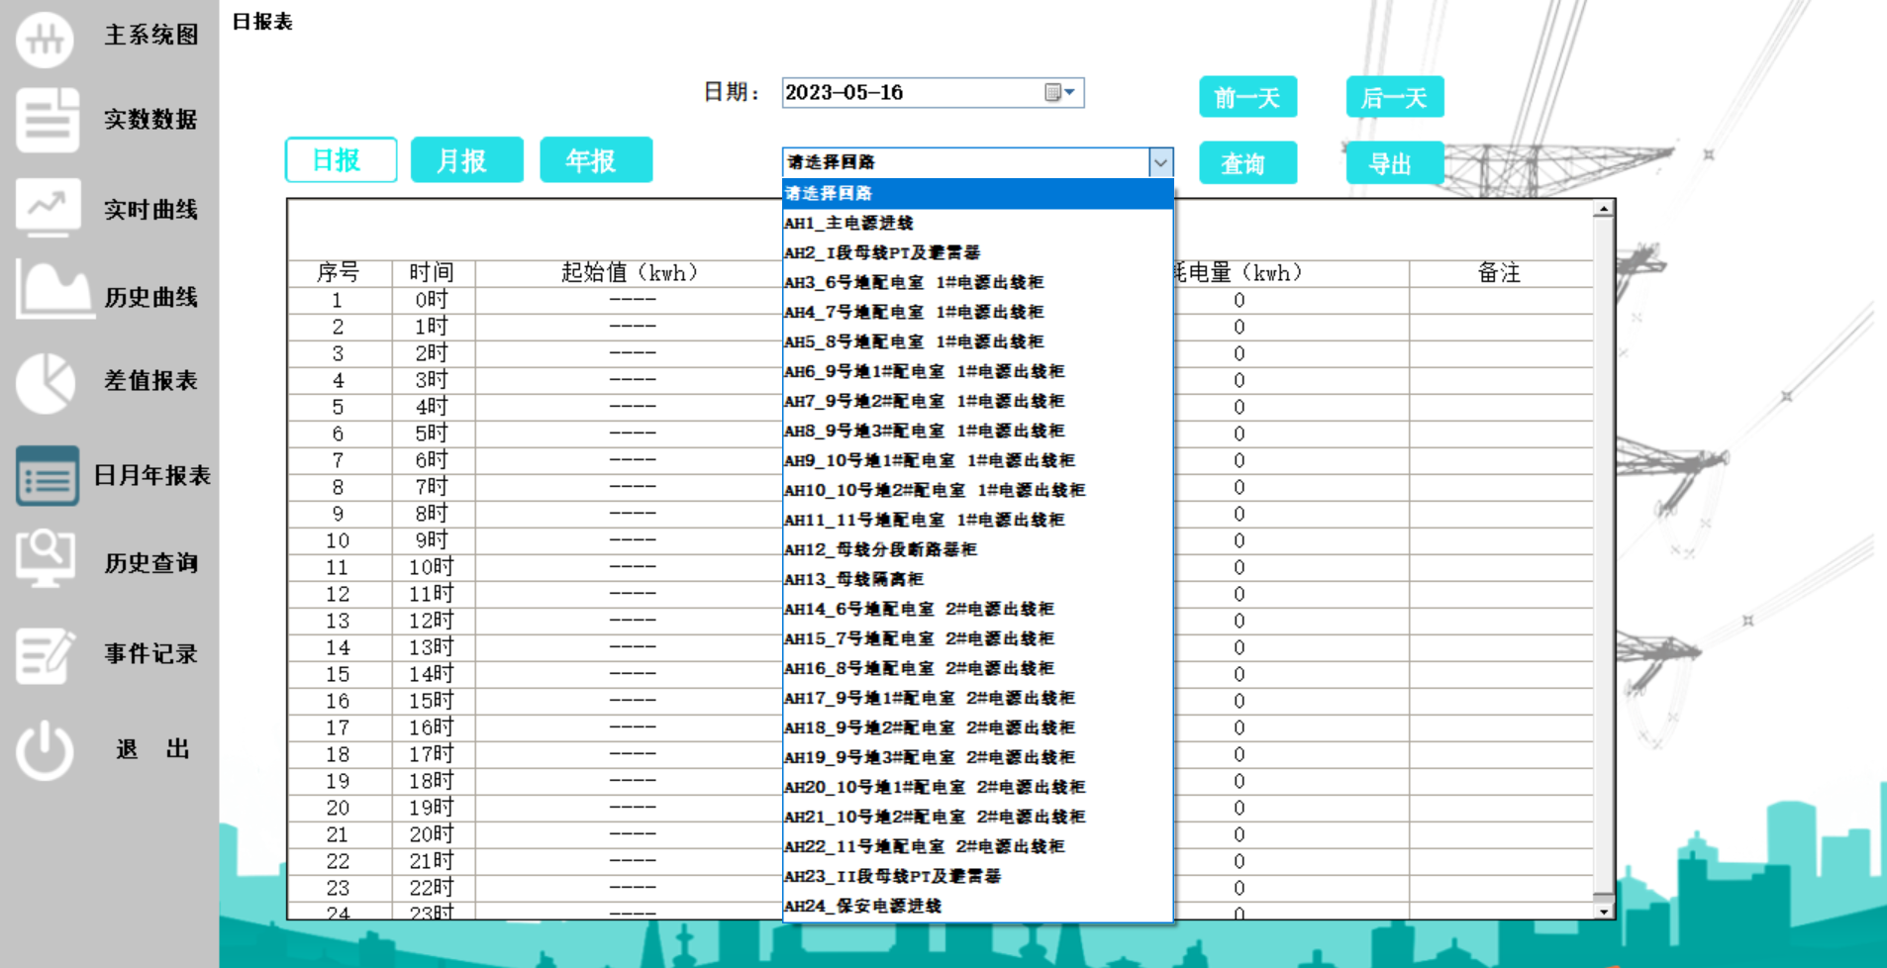Click 前一天 to view previous day
This screenshot has width=1887, height=968.
pos(1248,96)
